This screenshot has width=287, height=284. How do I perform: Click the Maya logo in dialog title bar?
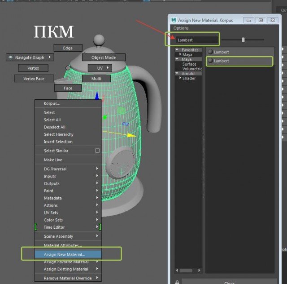point(174,20)
